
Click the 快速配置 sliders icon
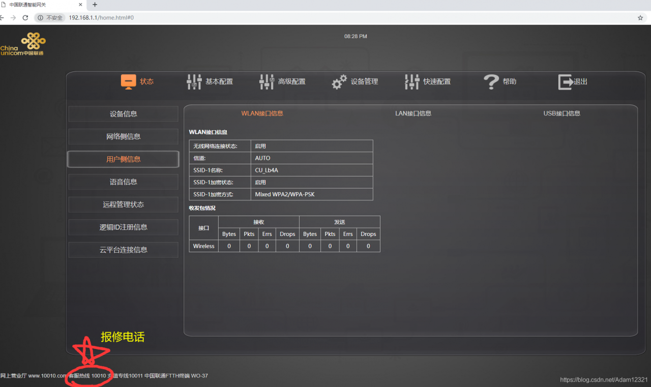point(412,82)
